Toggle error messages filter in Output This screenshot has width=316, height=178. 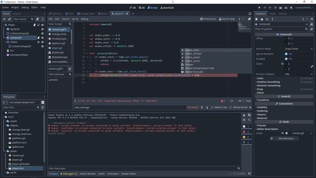click(246, 132)
